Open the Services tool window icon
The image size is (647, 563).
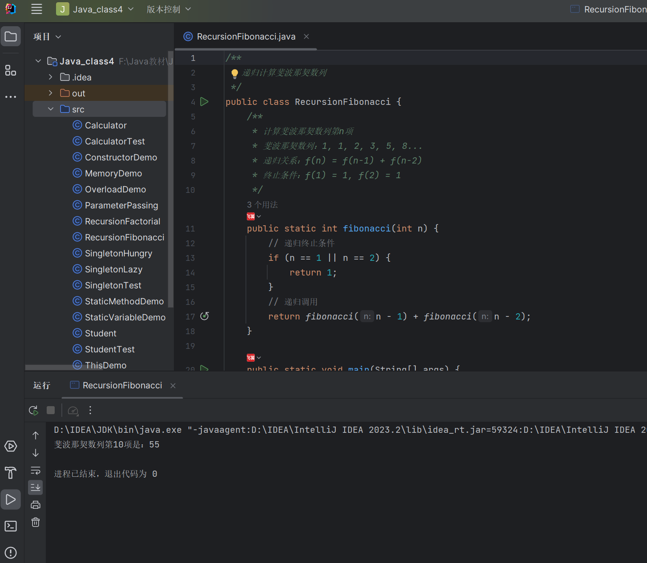11,446
